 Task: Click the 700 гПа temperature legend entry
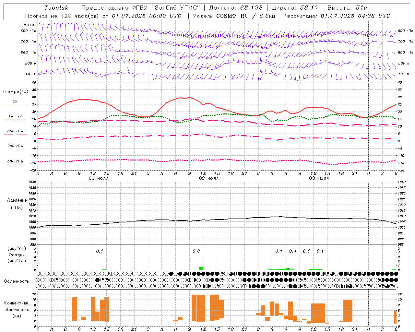(x=15, y=146)
